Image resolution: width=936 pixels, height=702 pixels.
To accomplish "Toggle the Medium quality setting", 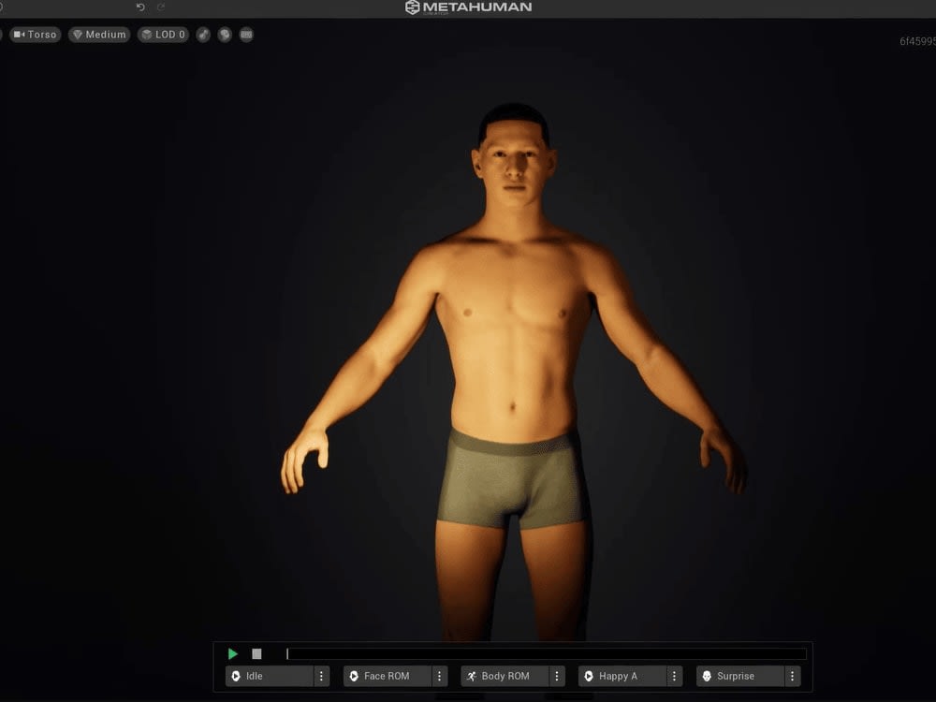I will pyautogui.click(x=99, y=35).
